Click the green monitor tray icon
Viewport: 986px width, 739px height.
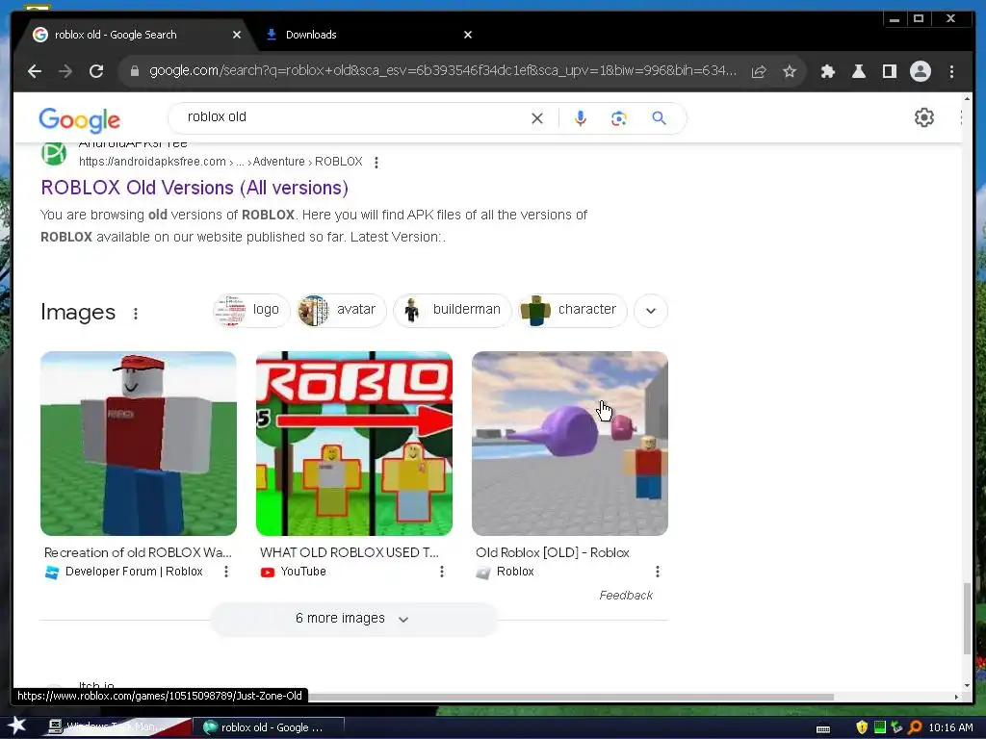(x=880, y=727)
